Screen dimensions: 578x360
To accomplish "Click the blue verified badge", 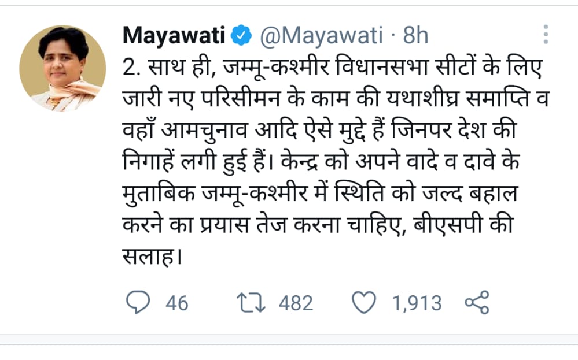I will pyautogui.click(x=241, y=36).
